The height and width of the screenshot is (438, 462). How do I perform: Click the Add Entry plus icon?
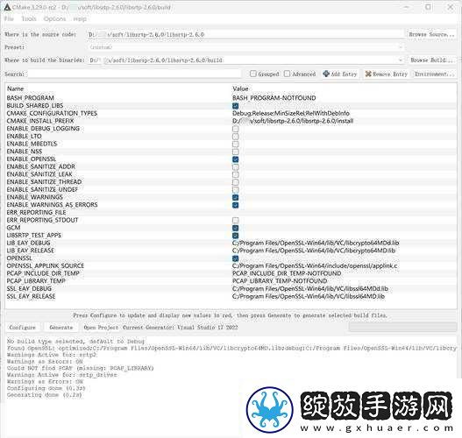[x=326, y=74]
